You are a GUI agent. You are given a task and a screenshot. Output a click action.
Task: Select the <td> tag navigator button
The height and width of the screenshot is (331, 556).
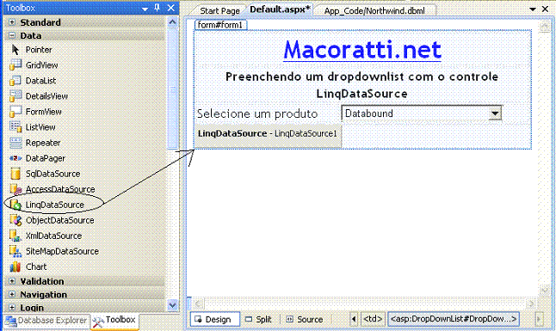pyautogui.click(x=373, y=319)
